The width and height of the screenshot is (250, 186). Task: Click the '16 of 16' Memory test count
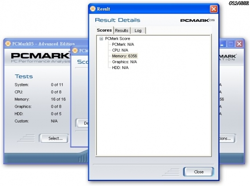click(58, 99)
